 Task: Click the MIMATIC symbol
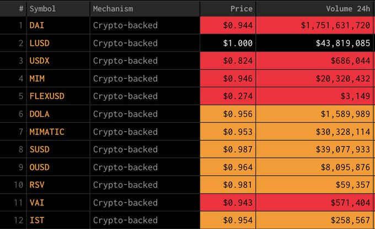click(x=47, y=132)
